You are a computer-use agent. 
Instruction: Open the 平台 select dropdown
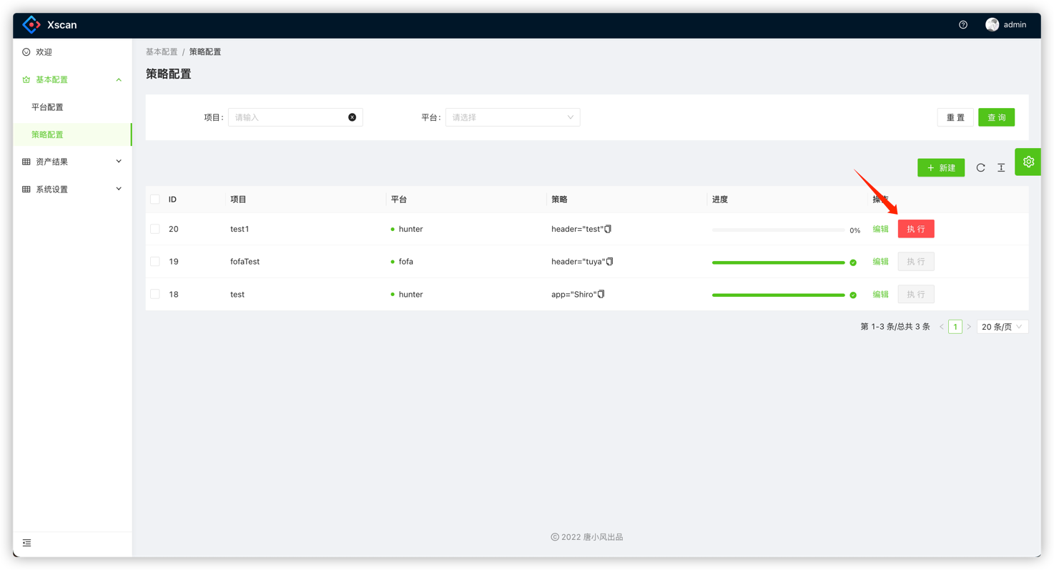[513, 117]
